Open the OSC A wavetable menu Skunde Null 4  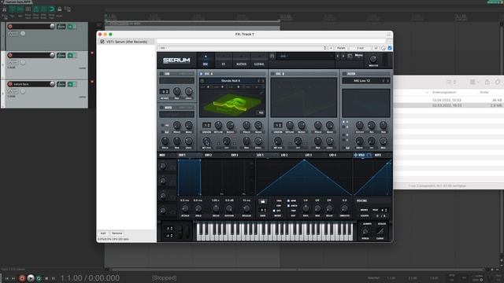[x=230, y=81]
